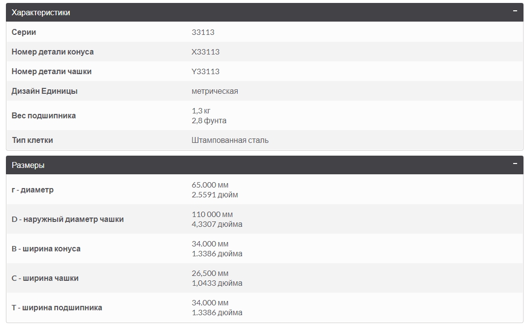525x327 pixels.
Task: Select the Номер детали чашки label
Action: tap(52, 72)
